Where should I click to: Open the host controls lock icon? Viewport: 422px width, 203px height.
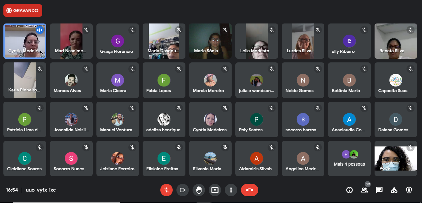click(409, 190)
